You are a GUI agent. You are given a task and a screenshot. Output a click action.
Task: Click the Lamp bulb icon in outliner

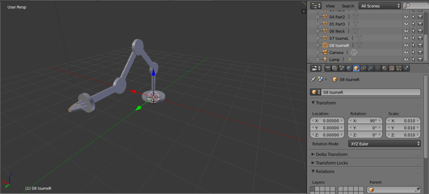[325, 59]
